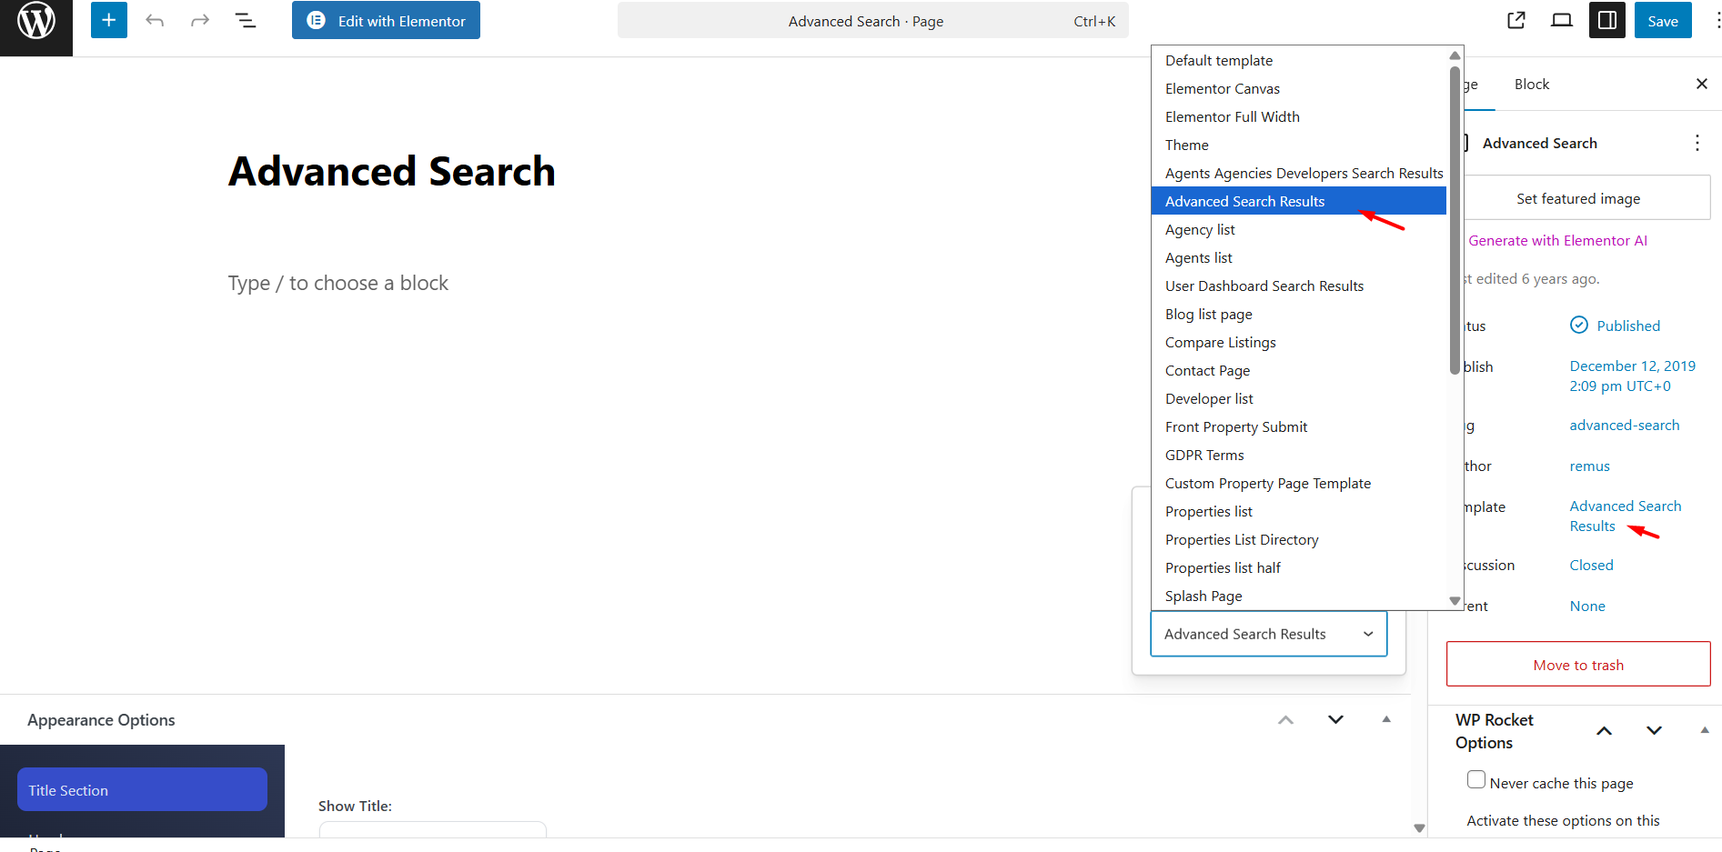The image size is (1722, 852).
Task: Click the desktop preview device icon
Action: pyautogui.click(x=1561, y=21)
